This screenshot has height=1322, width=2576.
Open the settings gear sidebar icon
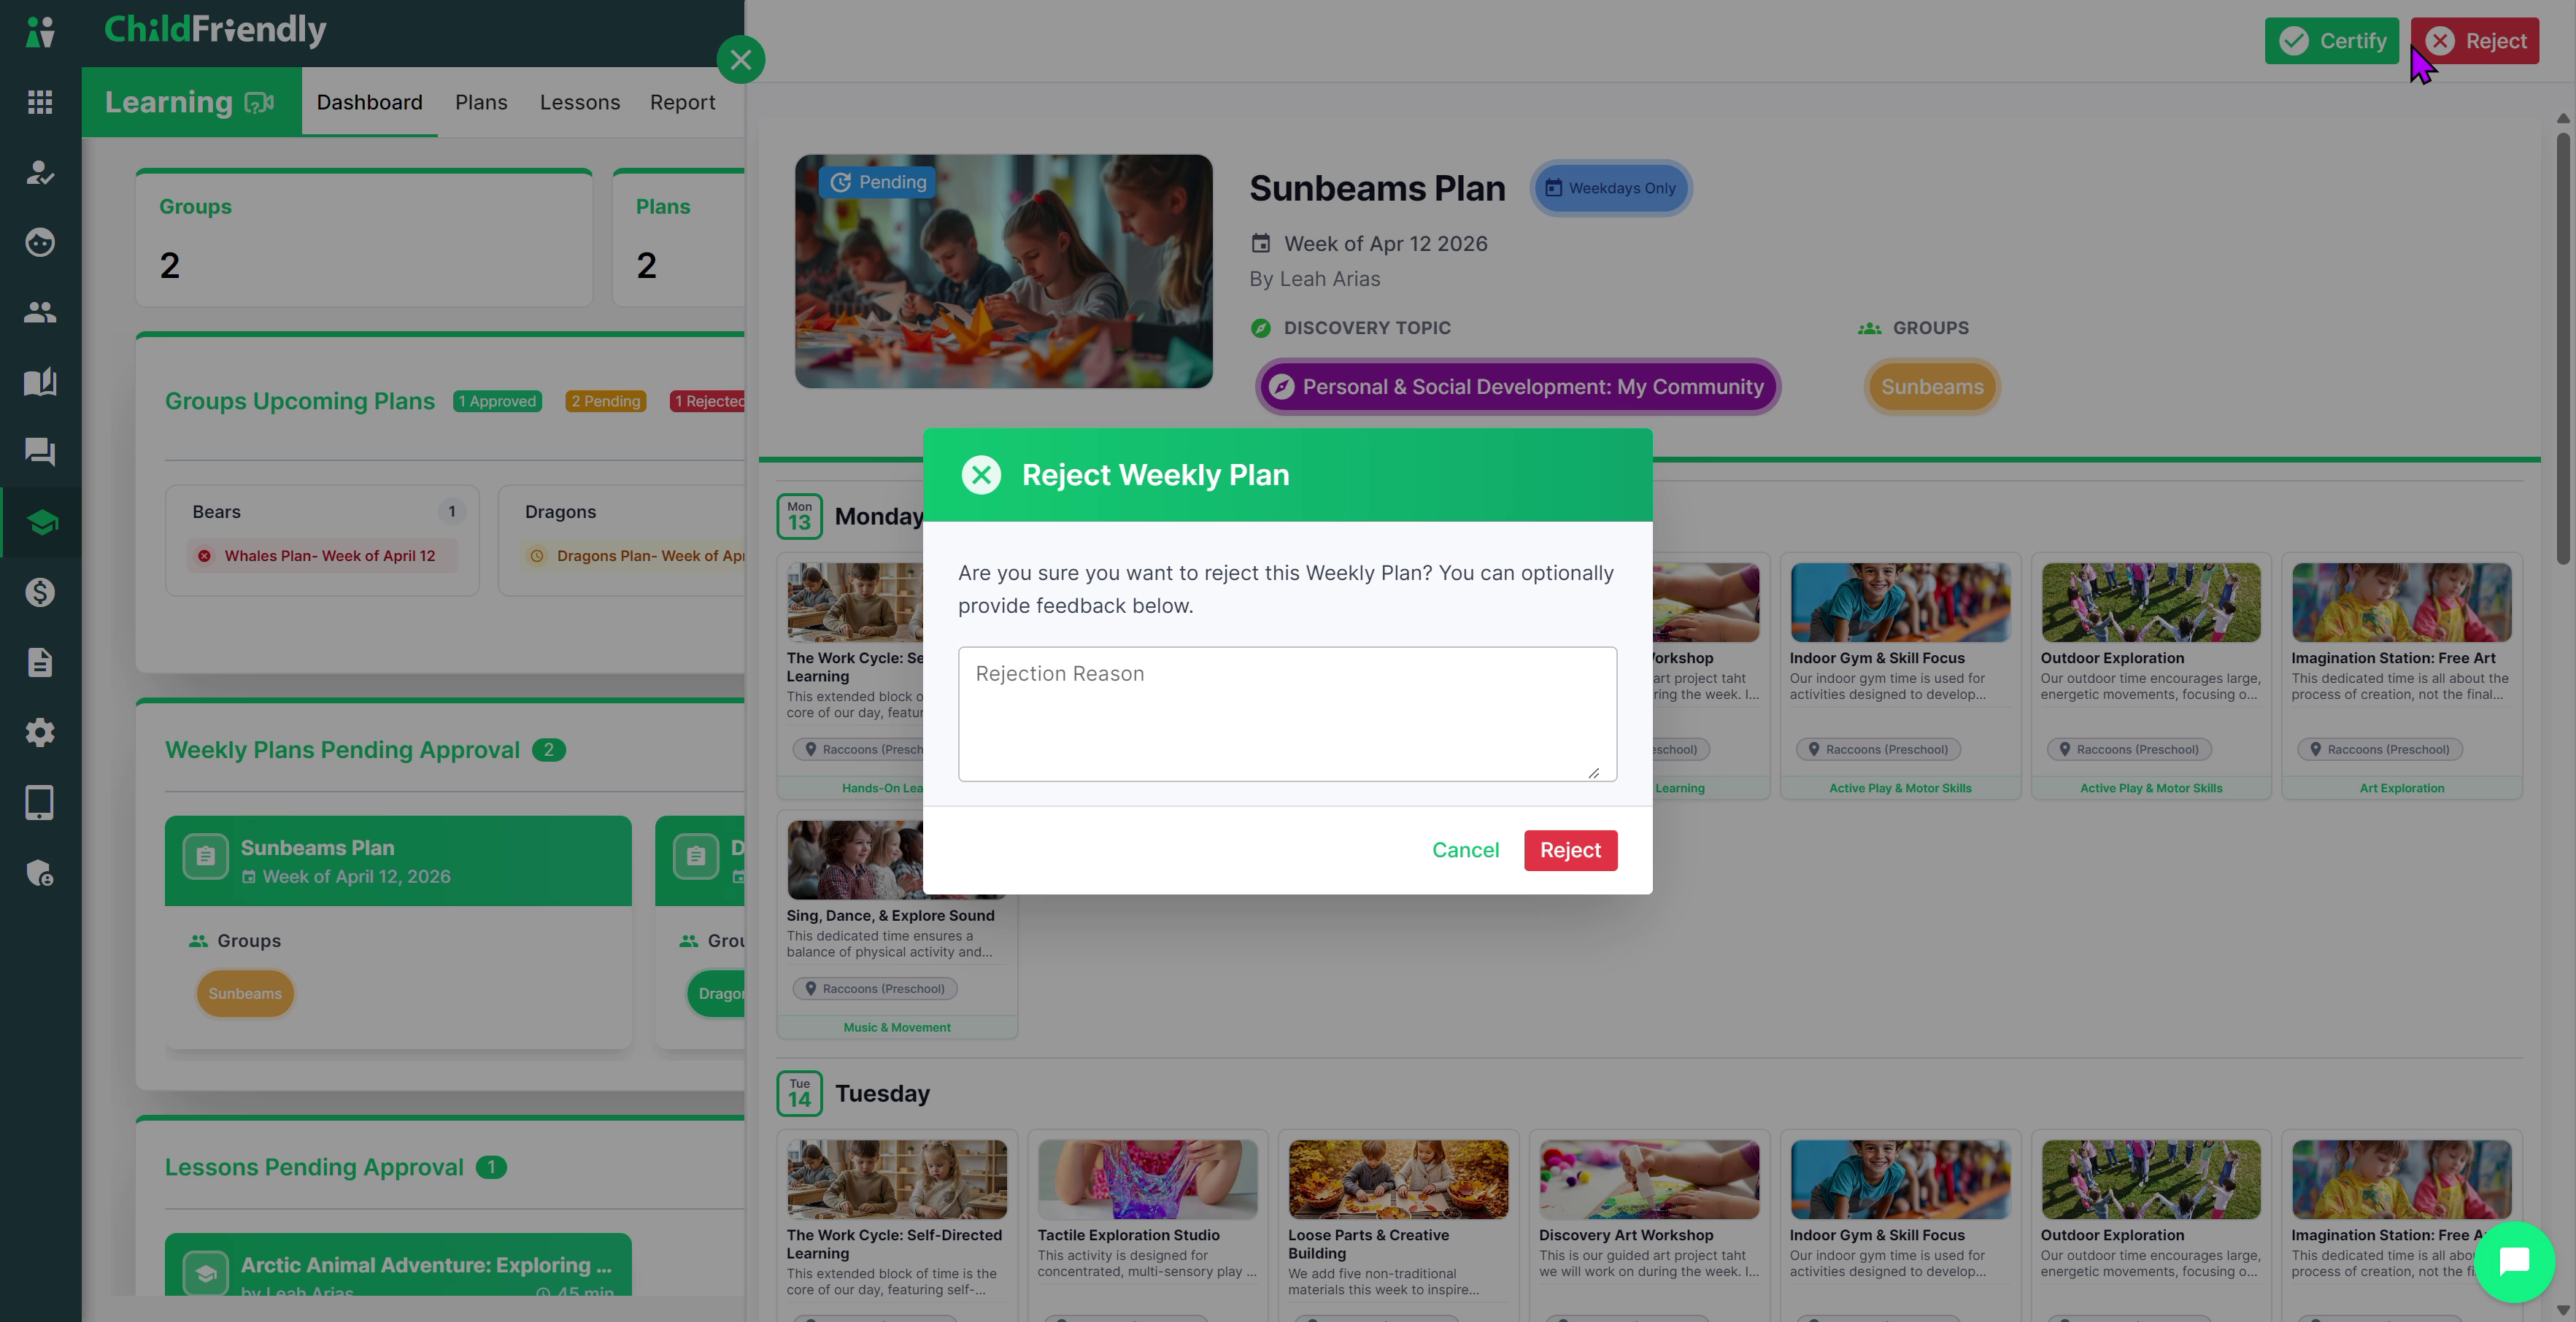pos(40,732)
